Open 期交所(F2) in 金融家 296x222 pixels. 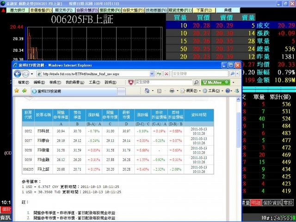point(64,10)
